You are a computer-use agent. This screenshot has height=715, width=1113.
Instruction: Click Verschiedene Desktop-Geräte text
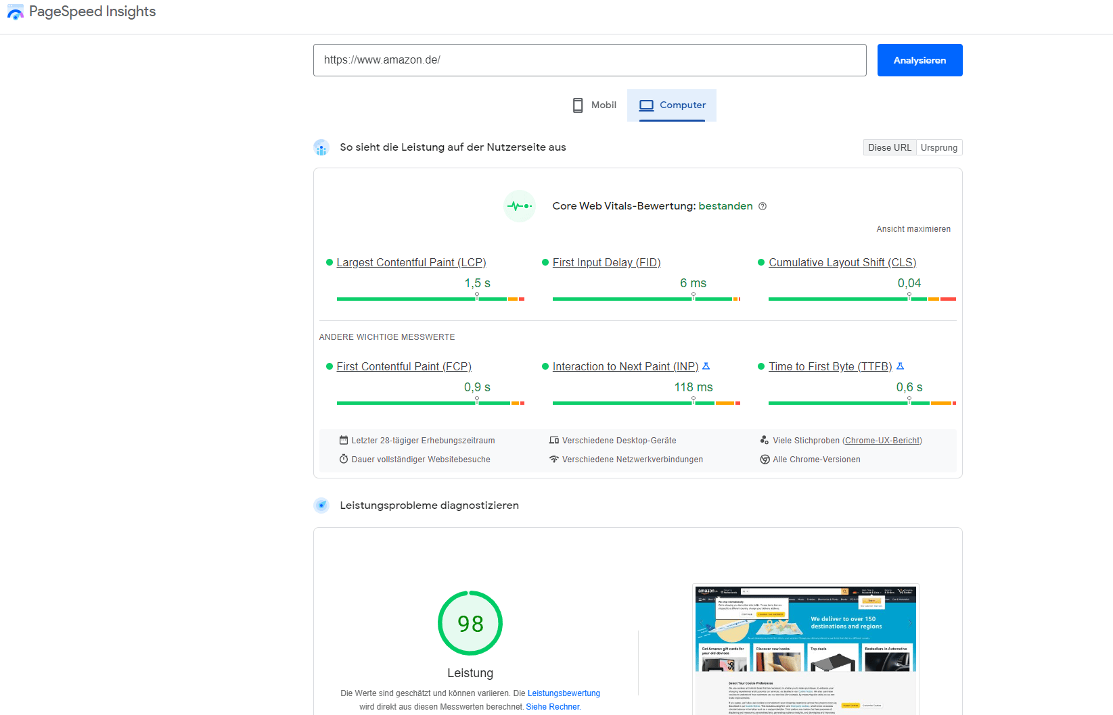coord(619,441)
